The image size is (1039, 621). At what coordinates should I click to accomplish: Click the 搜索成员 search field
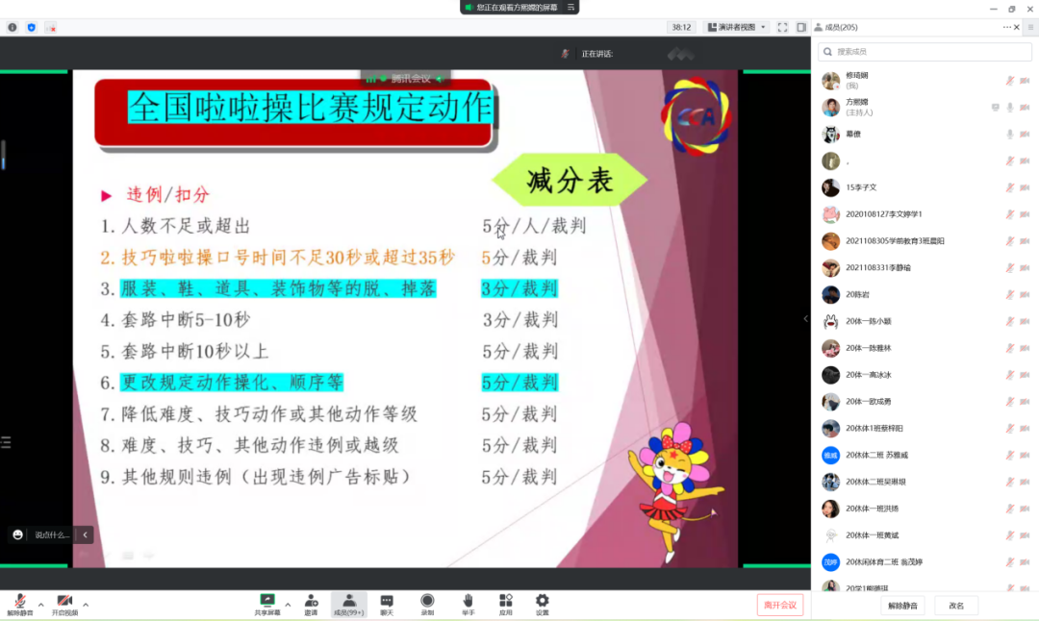point(924,51)
